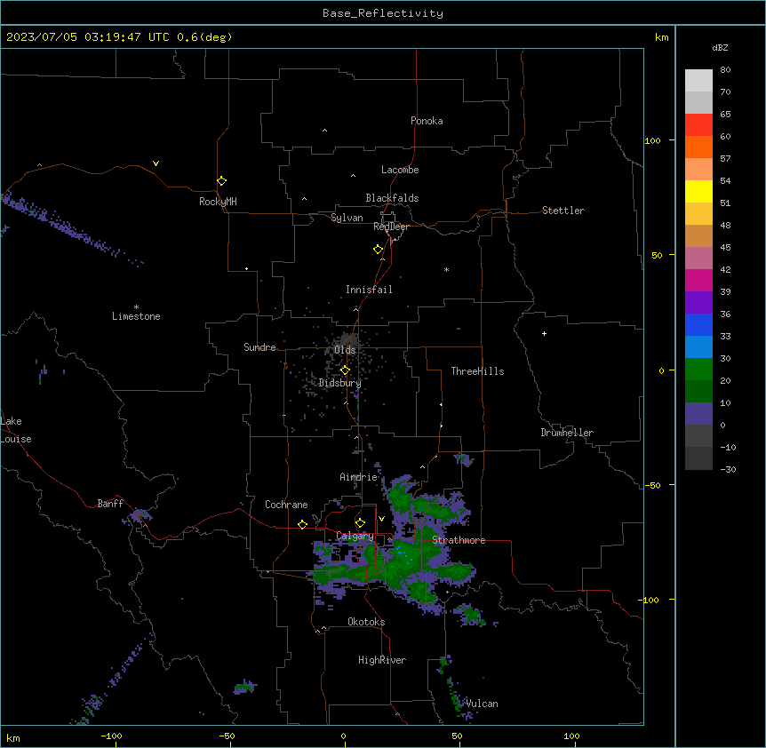Click the RockyMH town label

coord(218,202)
